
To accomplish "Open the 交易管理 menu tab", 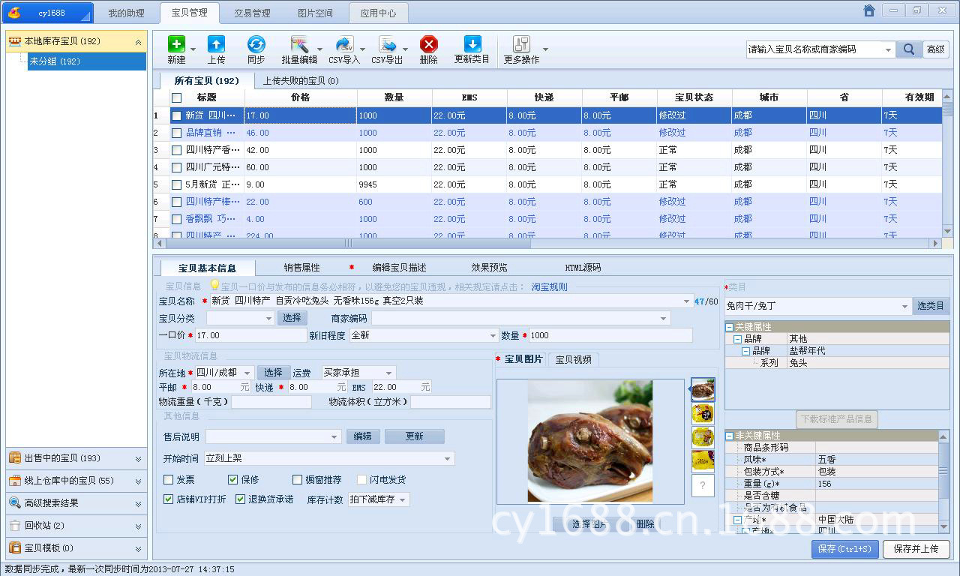I will [251, 13].
